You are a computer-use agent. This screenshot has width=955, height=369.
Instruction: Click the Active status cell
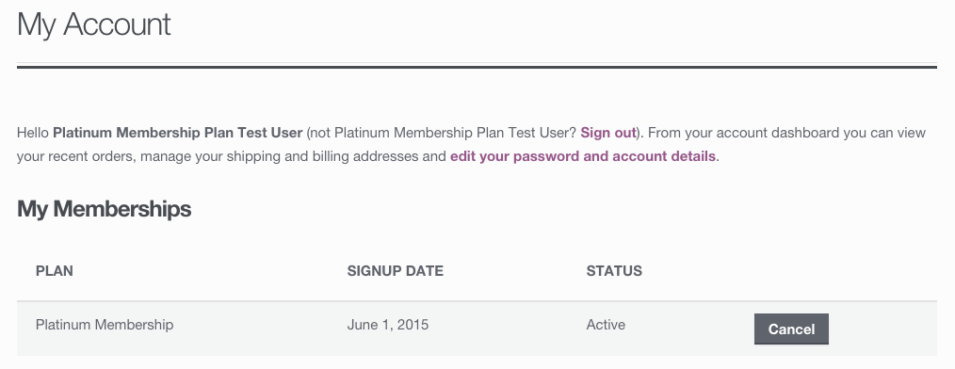click(x=606, y=325)
